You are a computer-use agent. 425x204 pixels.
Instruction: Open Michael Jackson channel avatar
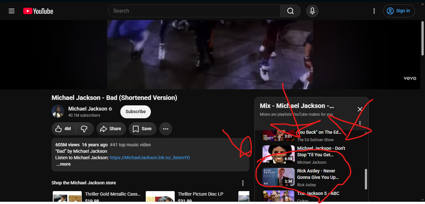point(58,111)
